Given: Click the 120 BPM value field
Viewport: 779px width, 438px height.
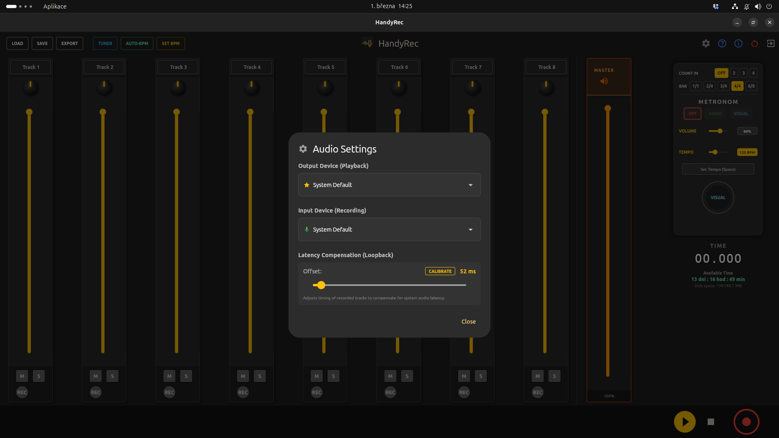Looking at the screenshot, I should point(747,152).
